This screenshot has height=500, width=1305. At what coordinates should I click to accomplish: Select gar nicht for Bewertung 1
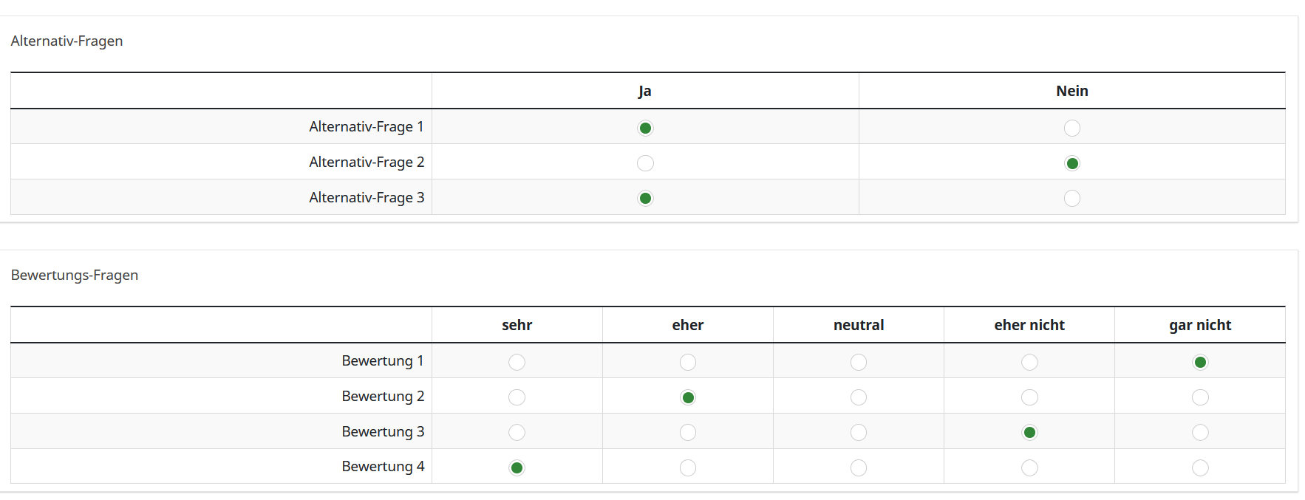1200,362
